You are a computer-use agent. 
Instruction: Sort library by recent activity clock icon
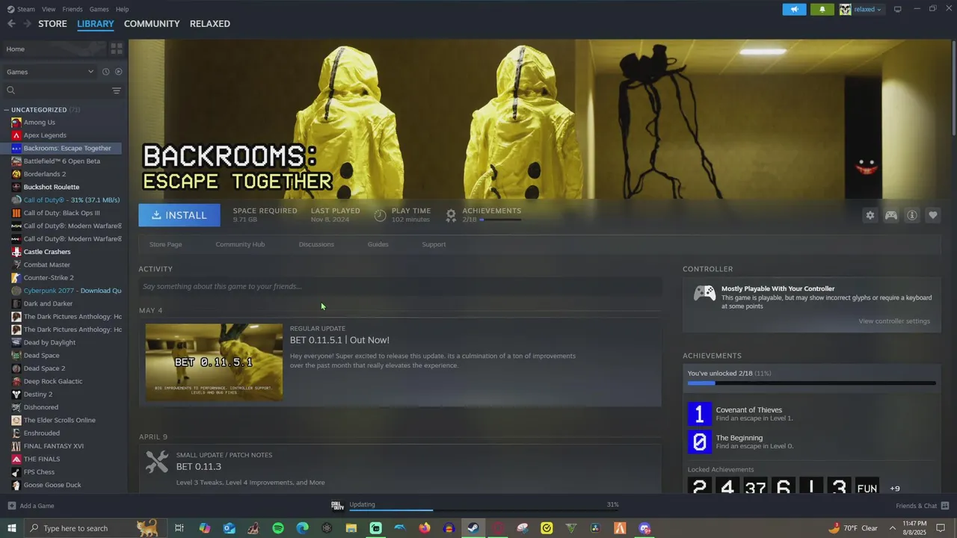(105, 72)
